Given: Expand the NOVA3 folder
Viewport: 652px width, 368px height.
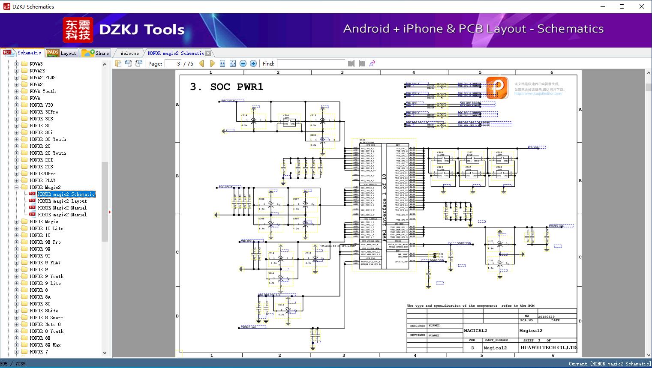Looking at the screenshot, I should [x=17, y=64].
